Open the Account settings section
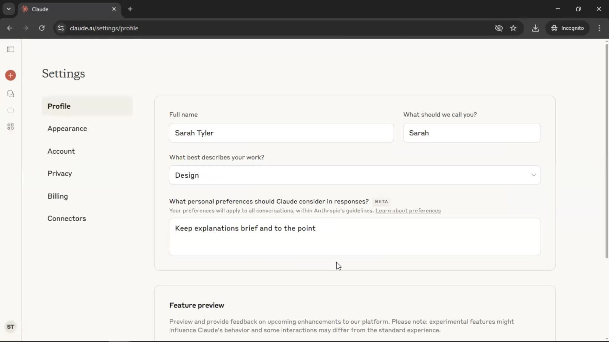609x342 pixels. click(87, 151)
